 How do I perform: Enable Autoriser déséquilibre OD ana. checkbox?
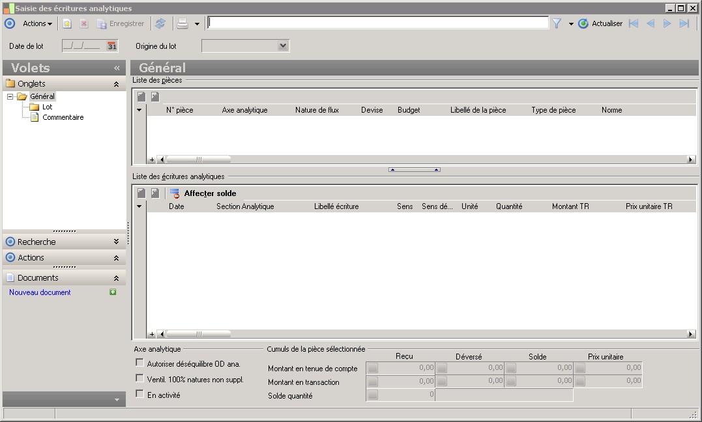(139, 363)
